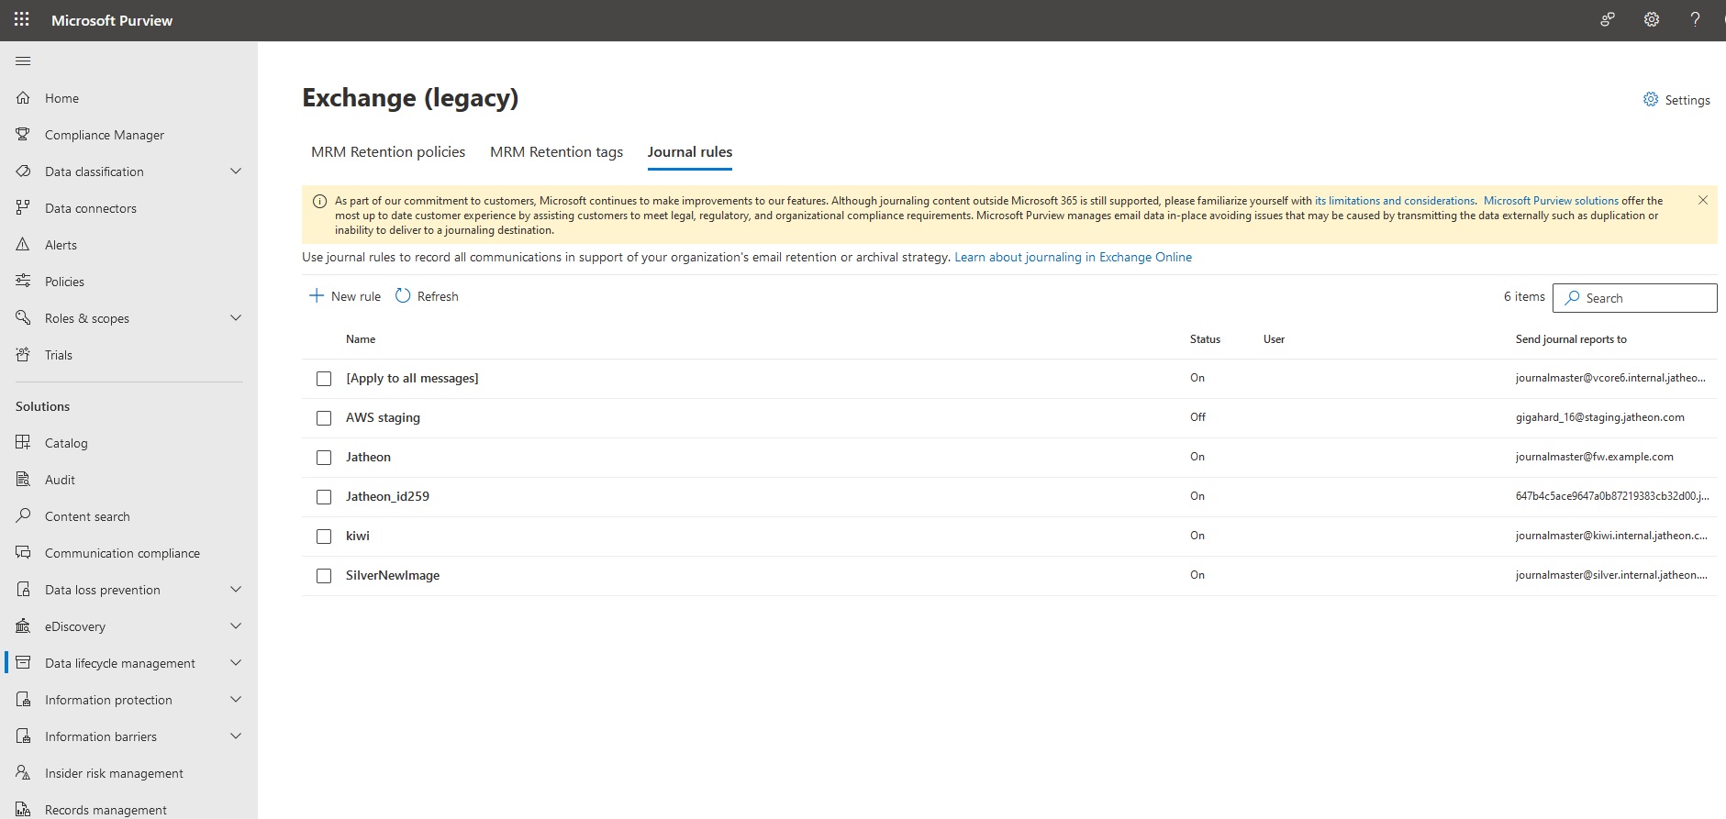Select the Journal rules tab
Screen dimensions: 1726x819
point(690,152)
